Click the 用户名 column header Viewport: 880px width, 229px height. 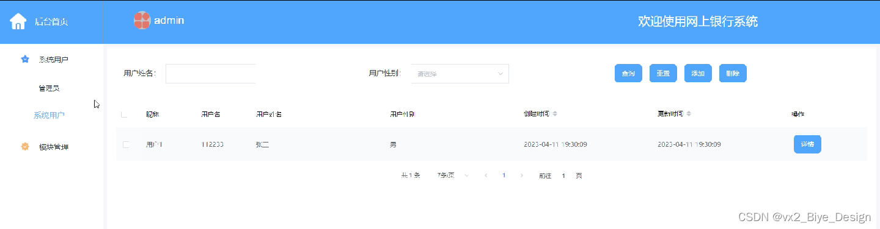click(x=210, y=114)
